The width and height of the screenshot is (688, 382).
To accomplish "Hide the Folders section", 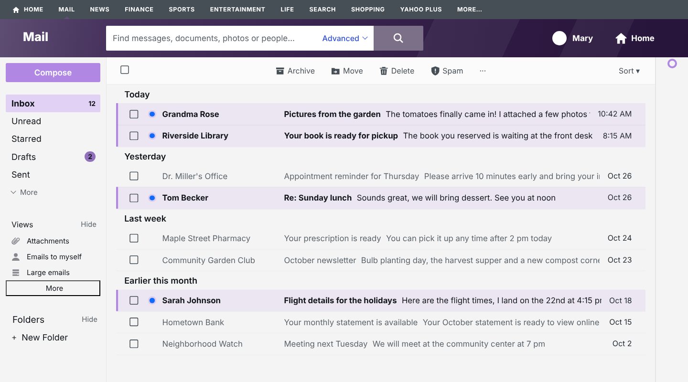I will click(x=89, y=319).
